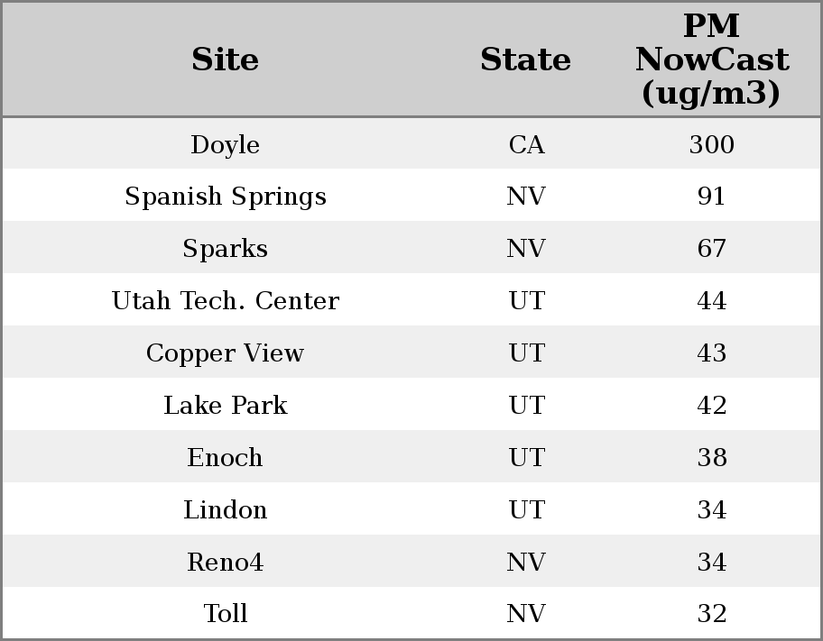823x641 pixels.
Task: Select the NV state cell in the Toll row
Action: point(526,614)
